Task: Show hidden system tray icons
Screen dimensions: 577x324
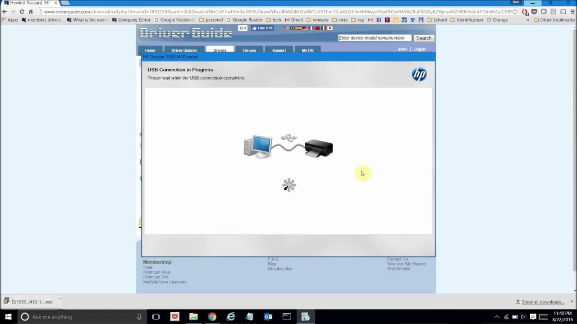Action: (x=497, y=317)
